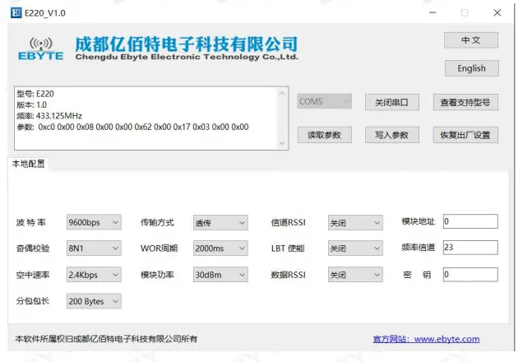This screenshot has height=362, width=523.
Task: Click the info box scroll down arrow
Action: (x=282, y=143)
